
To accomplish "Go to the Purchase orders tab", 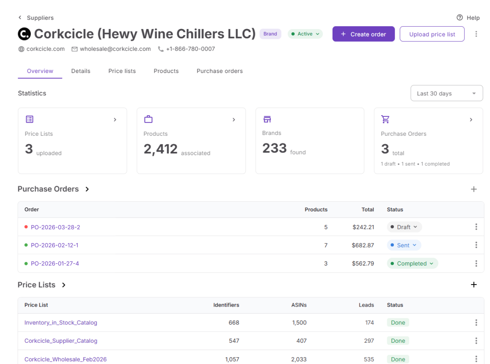I will pyautogui.click(x=219, y=71).
